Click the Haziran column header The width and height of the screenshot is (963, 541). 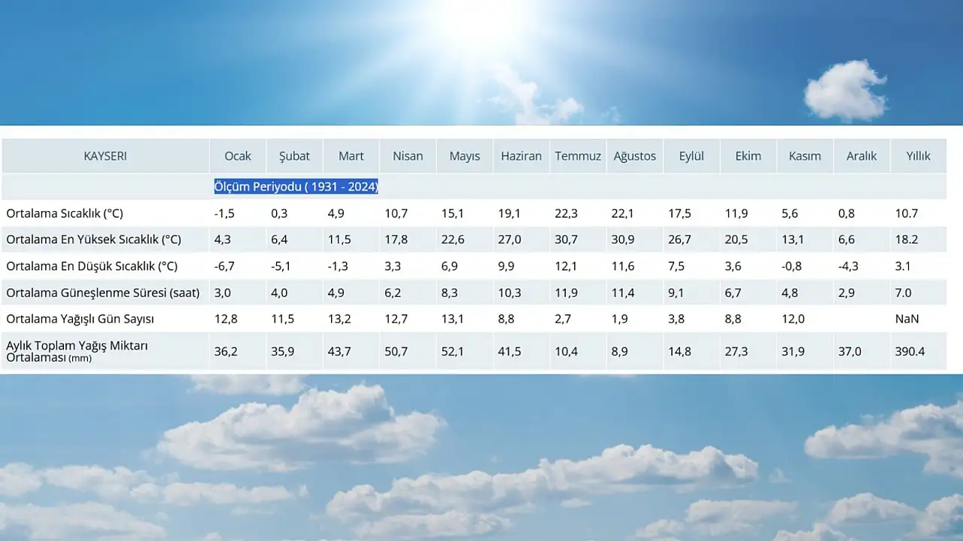(x=521, y=156)
